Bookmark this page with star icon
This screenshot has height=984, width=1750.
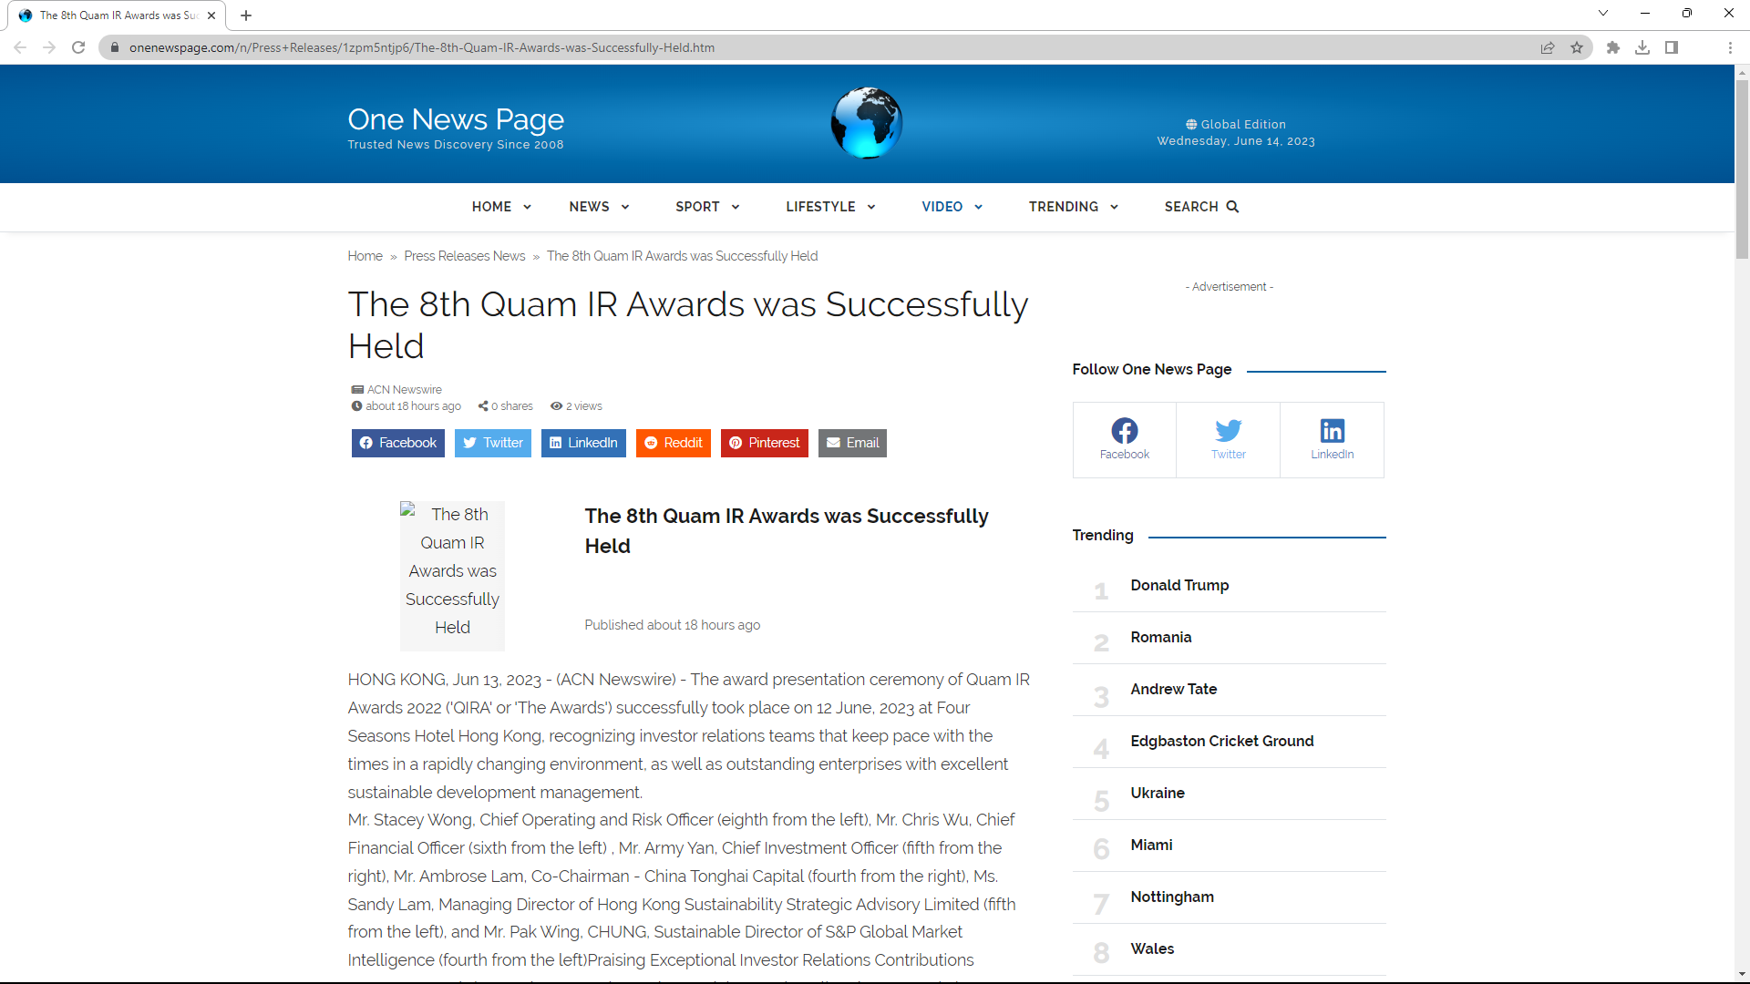point(1577,47)
